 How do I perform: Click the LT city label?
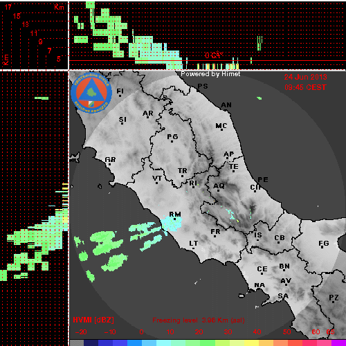tap(194, 244)
